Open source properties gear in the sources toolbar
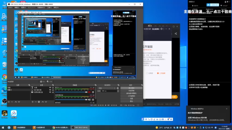This screenshot has width=232, height=130. (x=39, y=102)
